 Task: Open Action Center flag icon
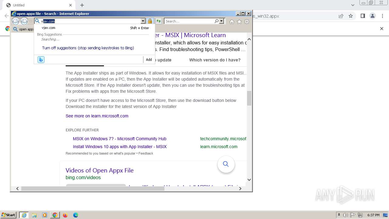(353, 215)
